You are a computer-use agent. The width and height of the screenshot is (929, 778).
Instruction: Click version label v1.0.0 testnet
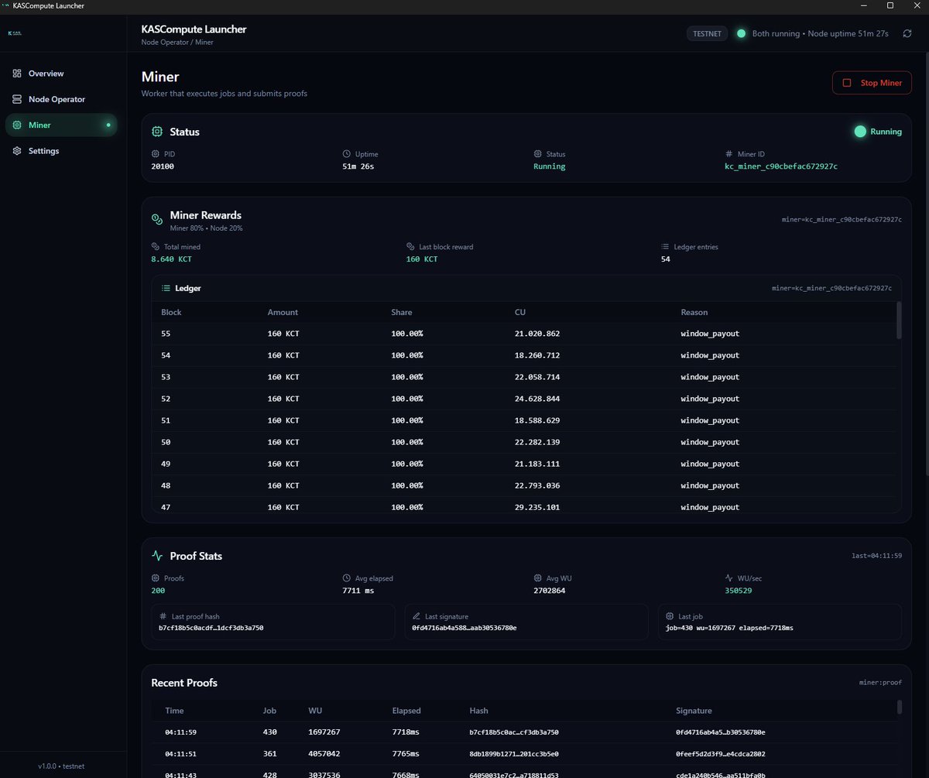coord(61,766)
